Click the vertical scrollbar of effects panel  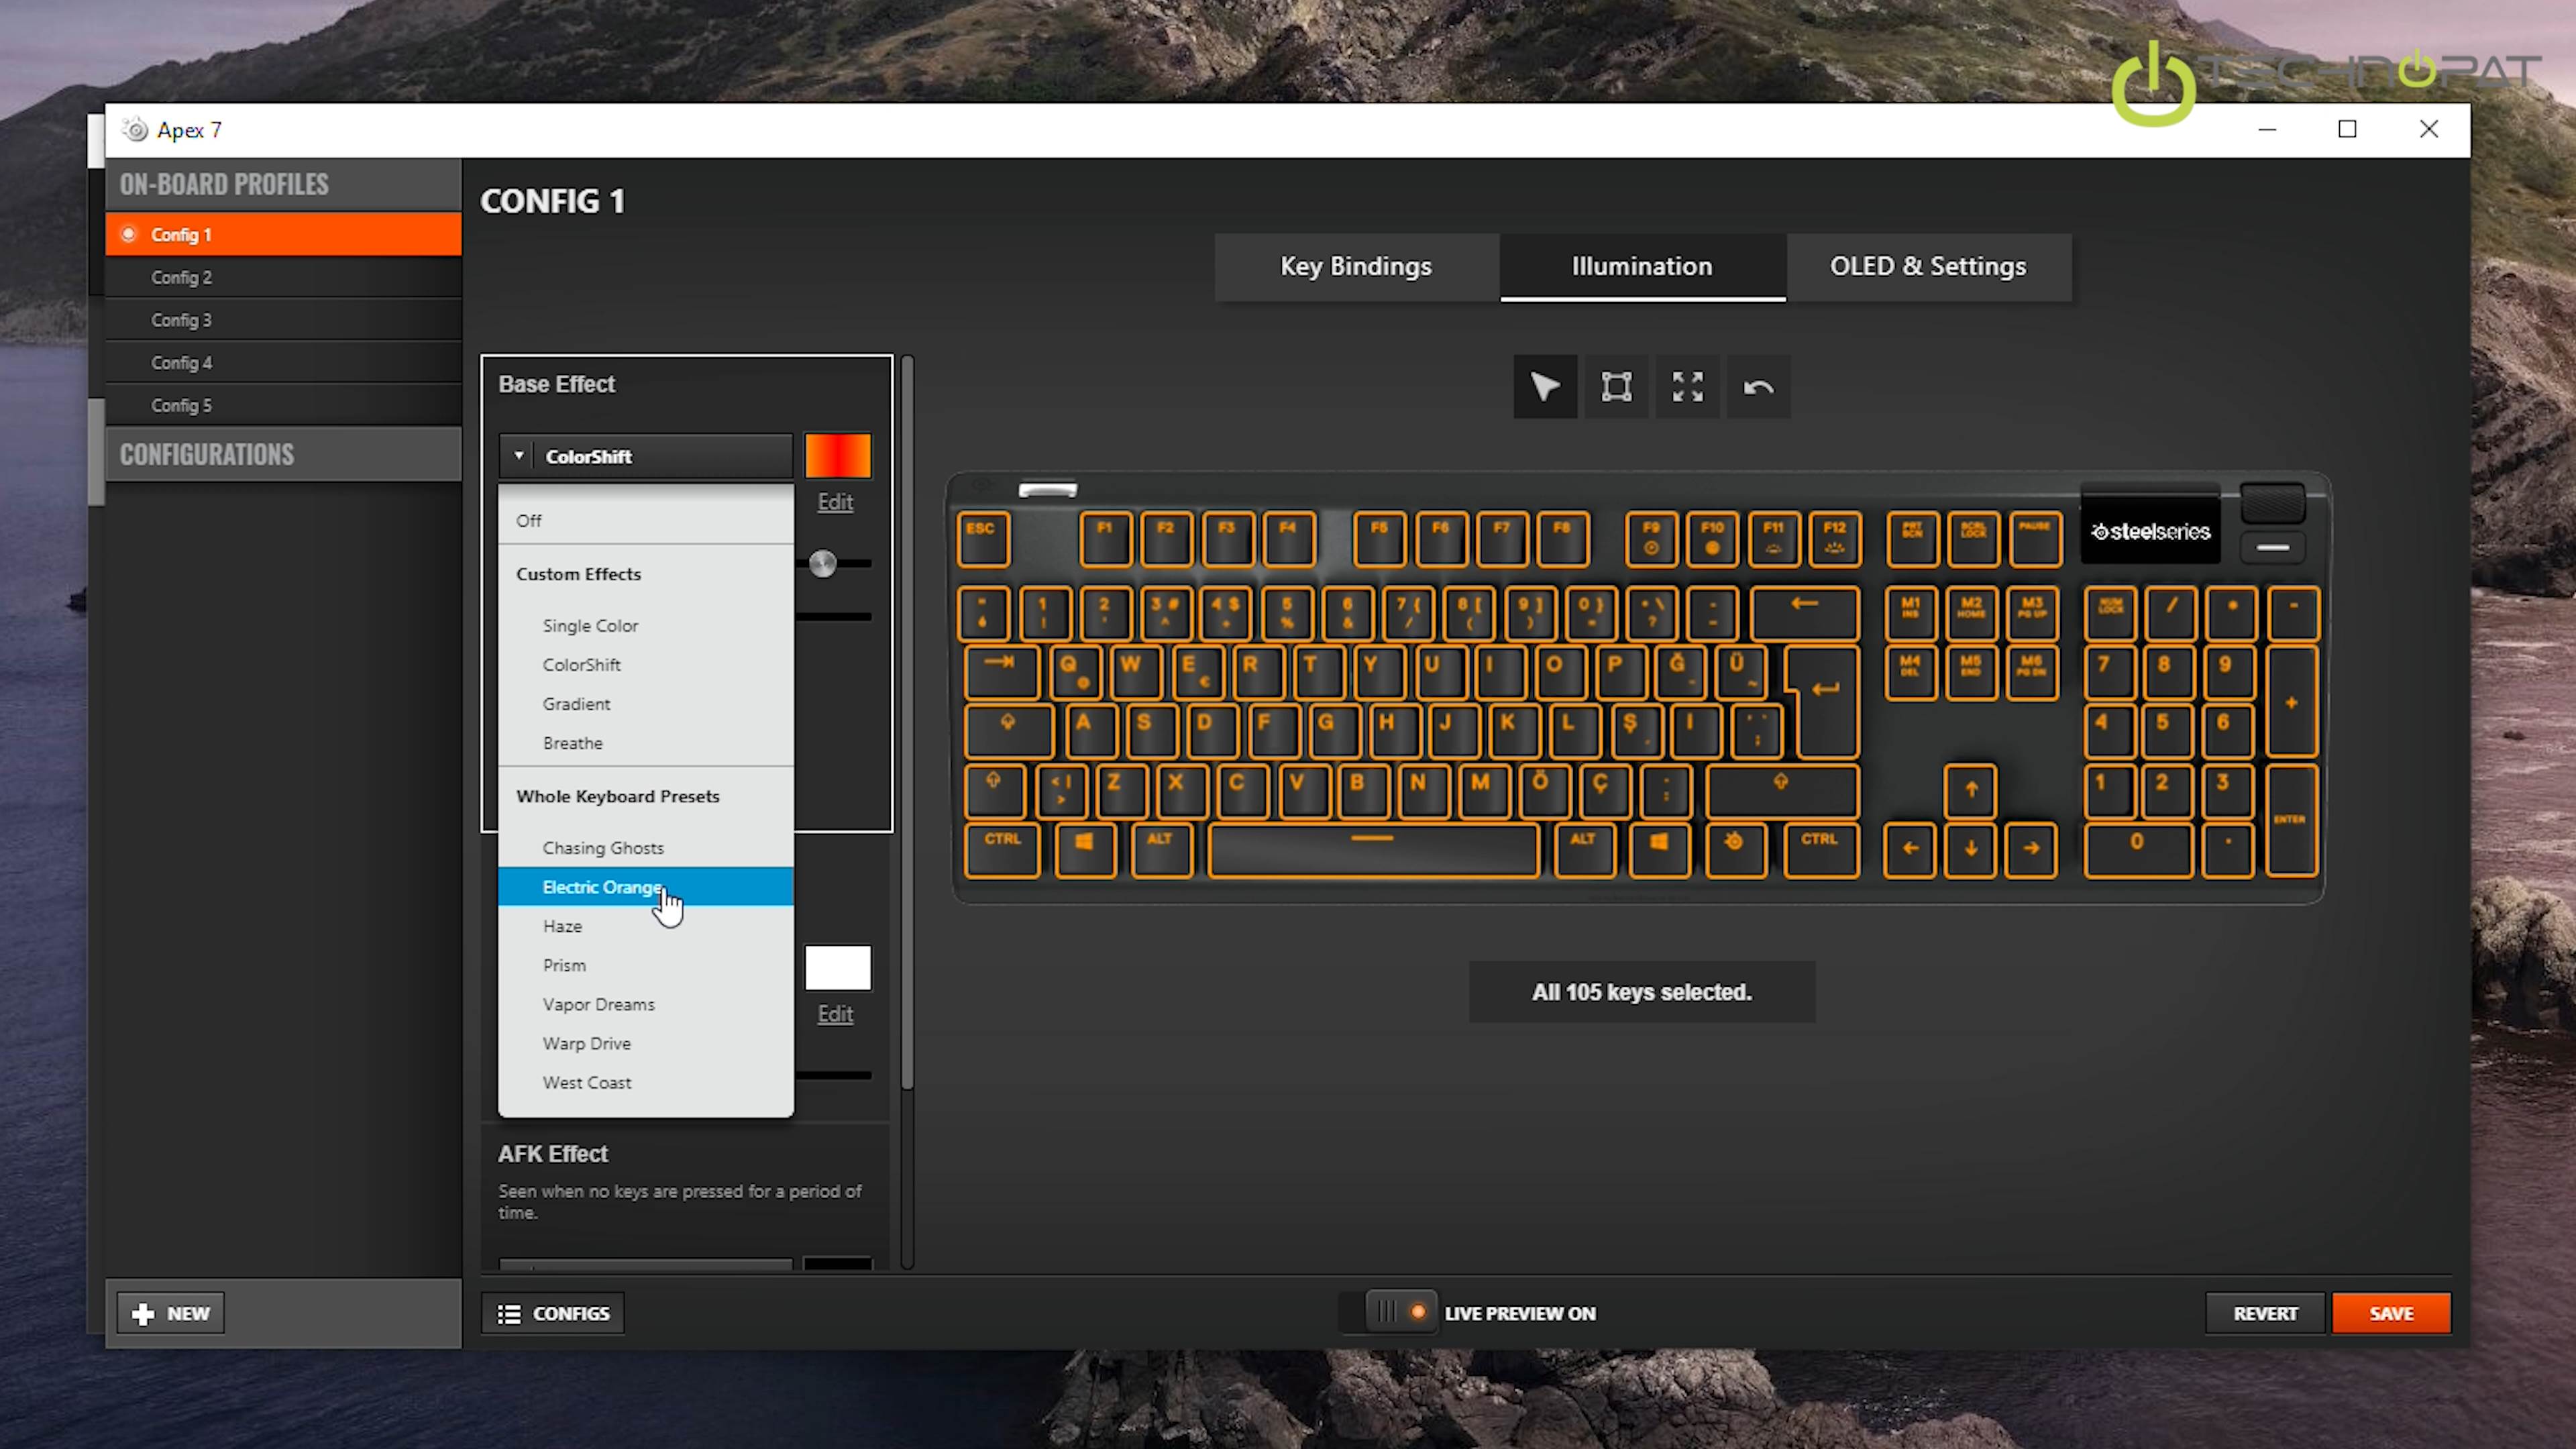pyautogui.click(x=906, y=720)
